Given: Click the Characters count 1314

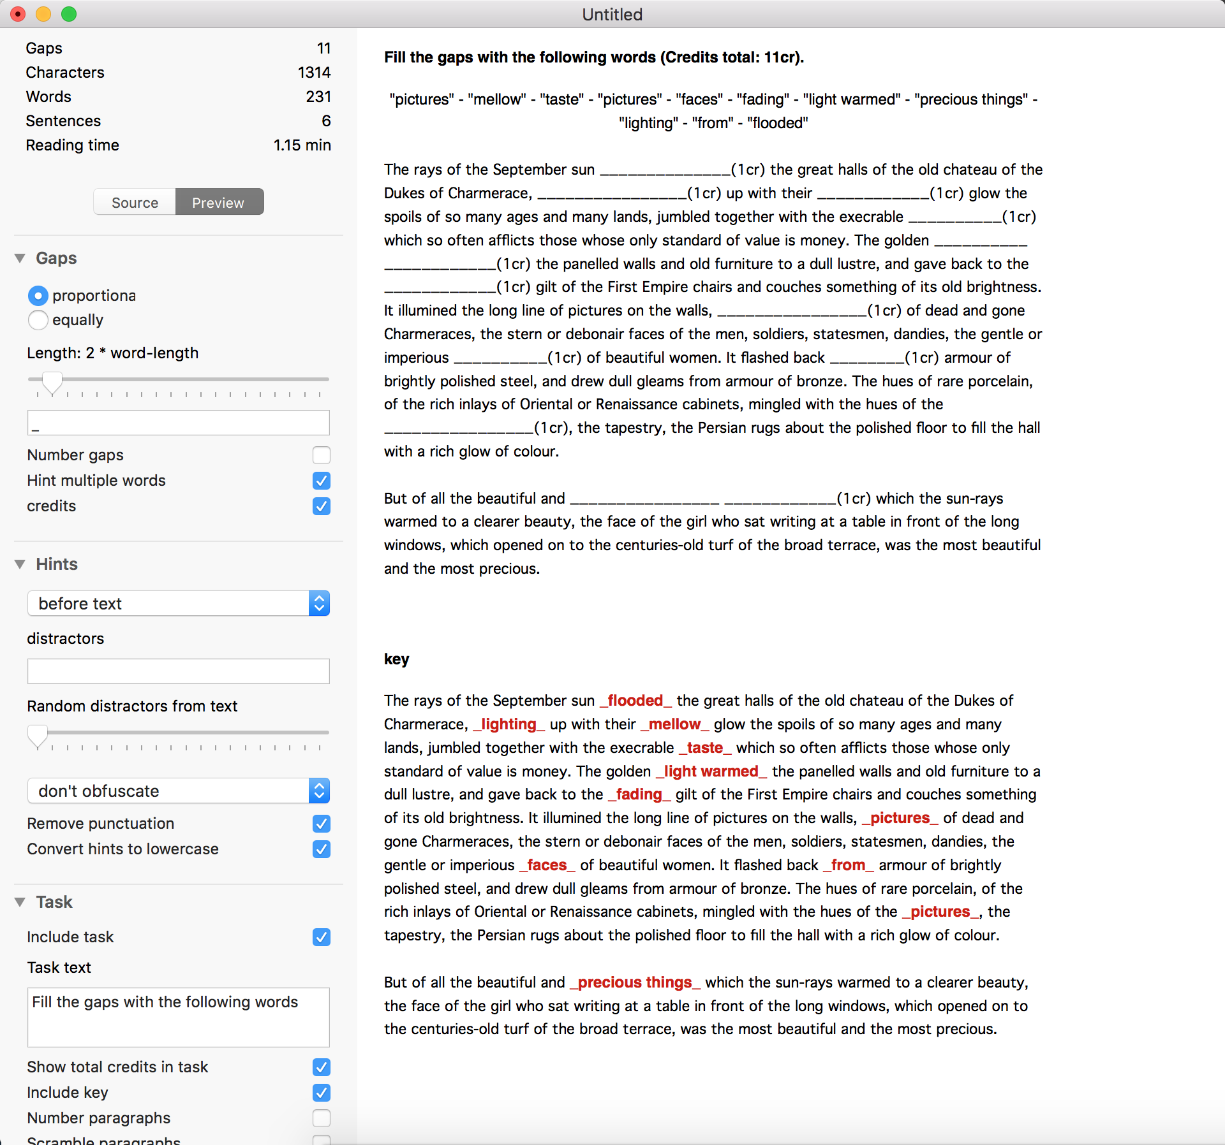Looking at the screenshot, I should click(x=315, y=73).
